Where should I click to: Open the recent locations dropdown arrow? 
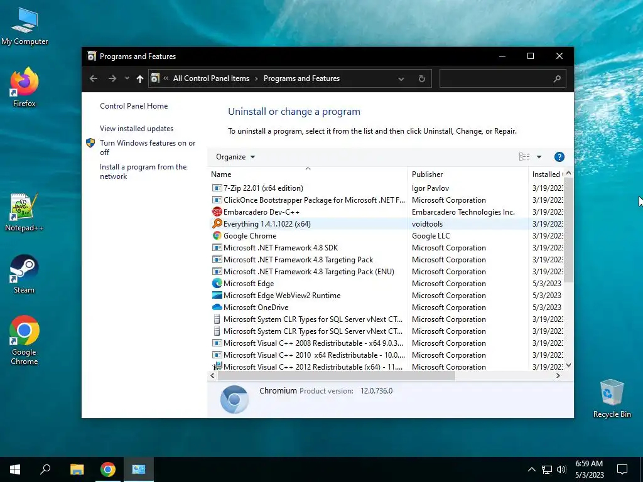coord(127,78)
